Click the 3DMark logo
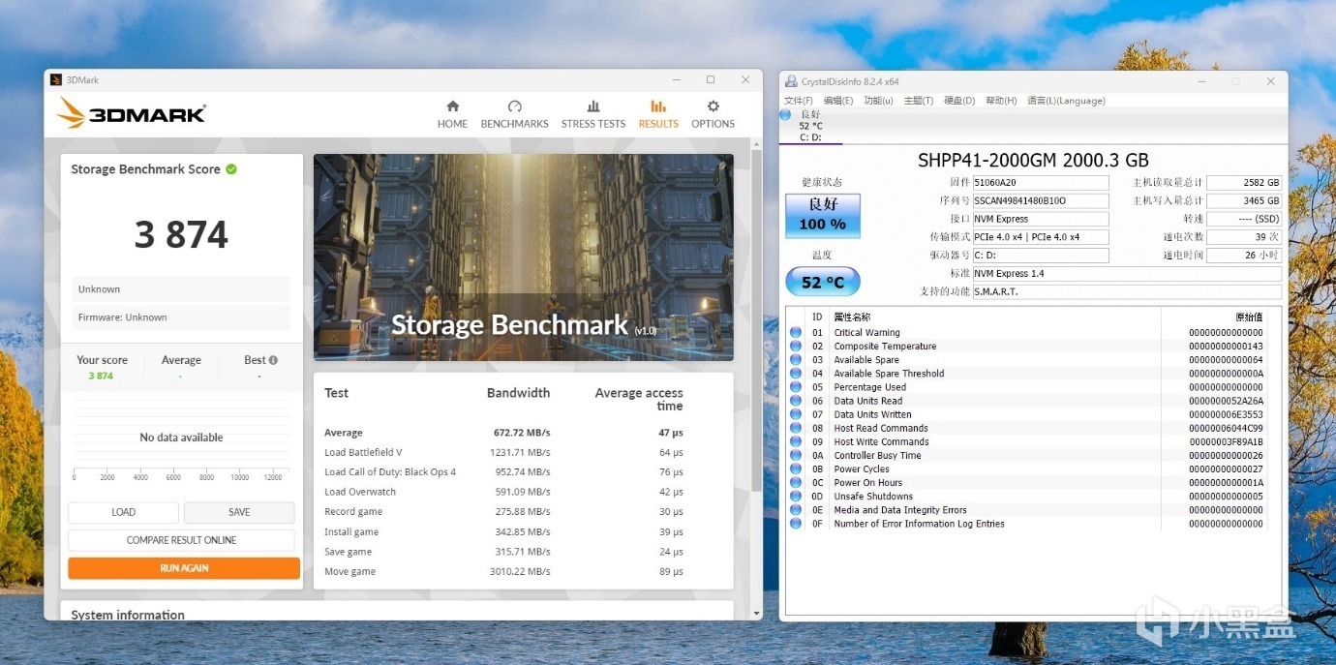Viewport: 1336px width, 665px height. 131,113
